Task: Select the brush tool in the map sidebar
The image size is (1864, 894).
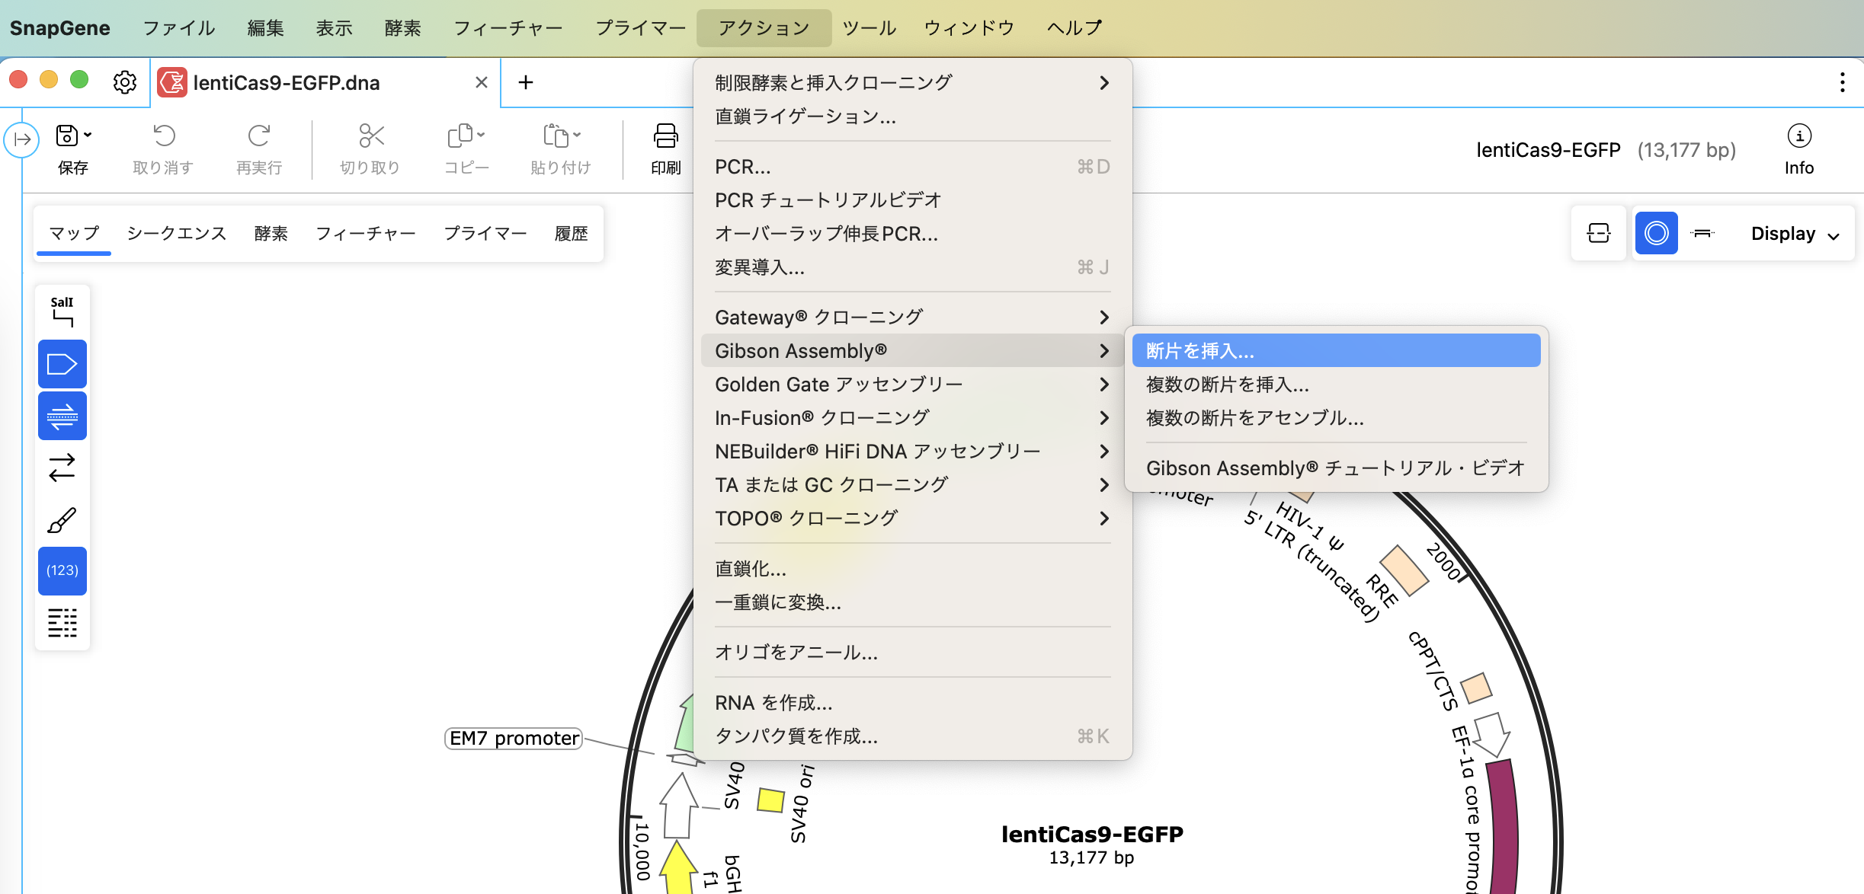Action: point(62,519)
